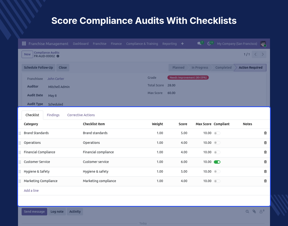Screen dimensions: 288x226
Task: Set status to Completed
Action: click(223, 68)
